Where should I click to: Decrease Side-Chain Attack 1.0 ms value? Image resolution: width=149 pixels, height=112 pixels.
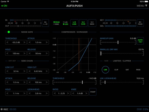tap(7, 82)
